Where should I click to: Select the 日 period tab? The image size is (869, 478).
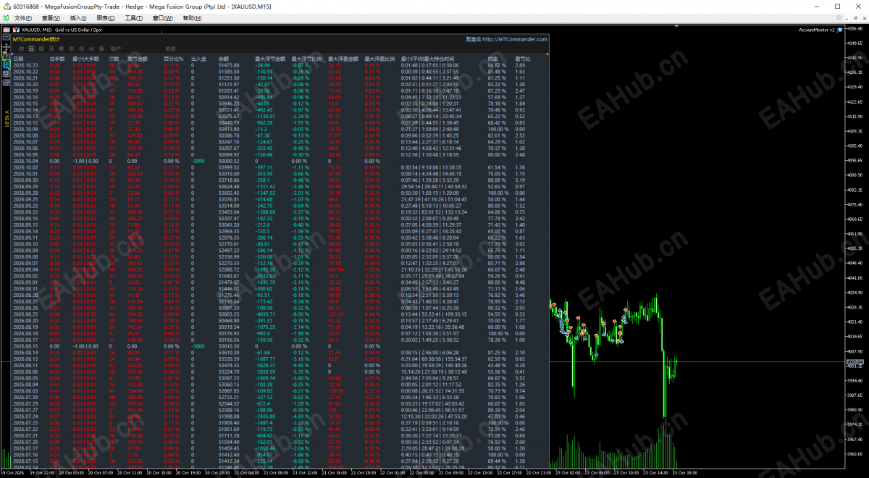coord(31,49)
